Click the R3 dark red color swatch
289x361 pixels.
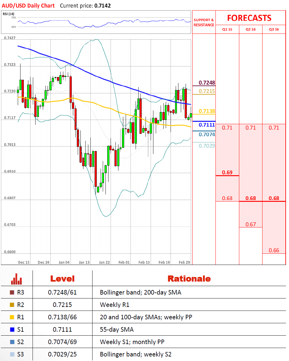coord(12,292)
